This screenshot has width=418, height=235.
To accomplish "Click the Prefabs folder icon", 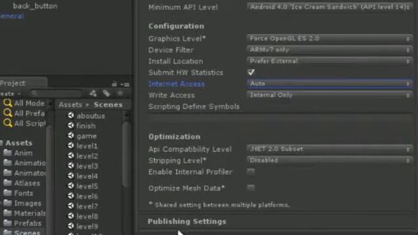I will click(x=7, y=223).
